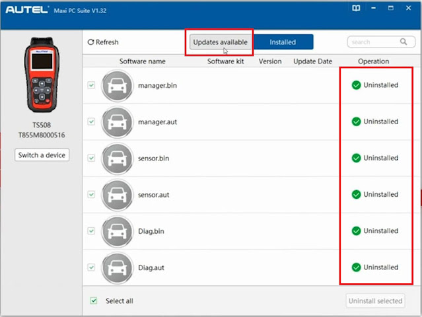This screenshot has width=422, height=317.
Task: Toggle the sensor.bin checkbox
Action: [x=92, y=158]
